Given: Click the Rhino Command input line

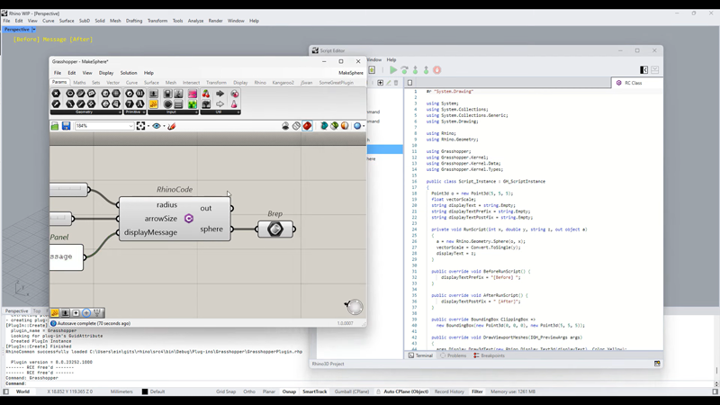Looking at the screenshot, I should click(x=358, y=383).
